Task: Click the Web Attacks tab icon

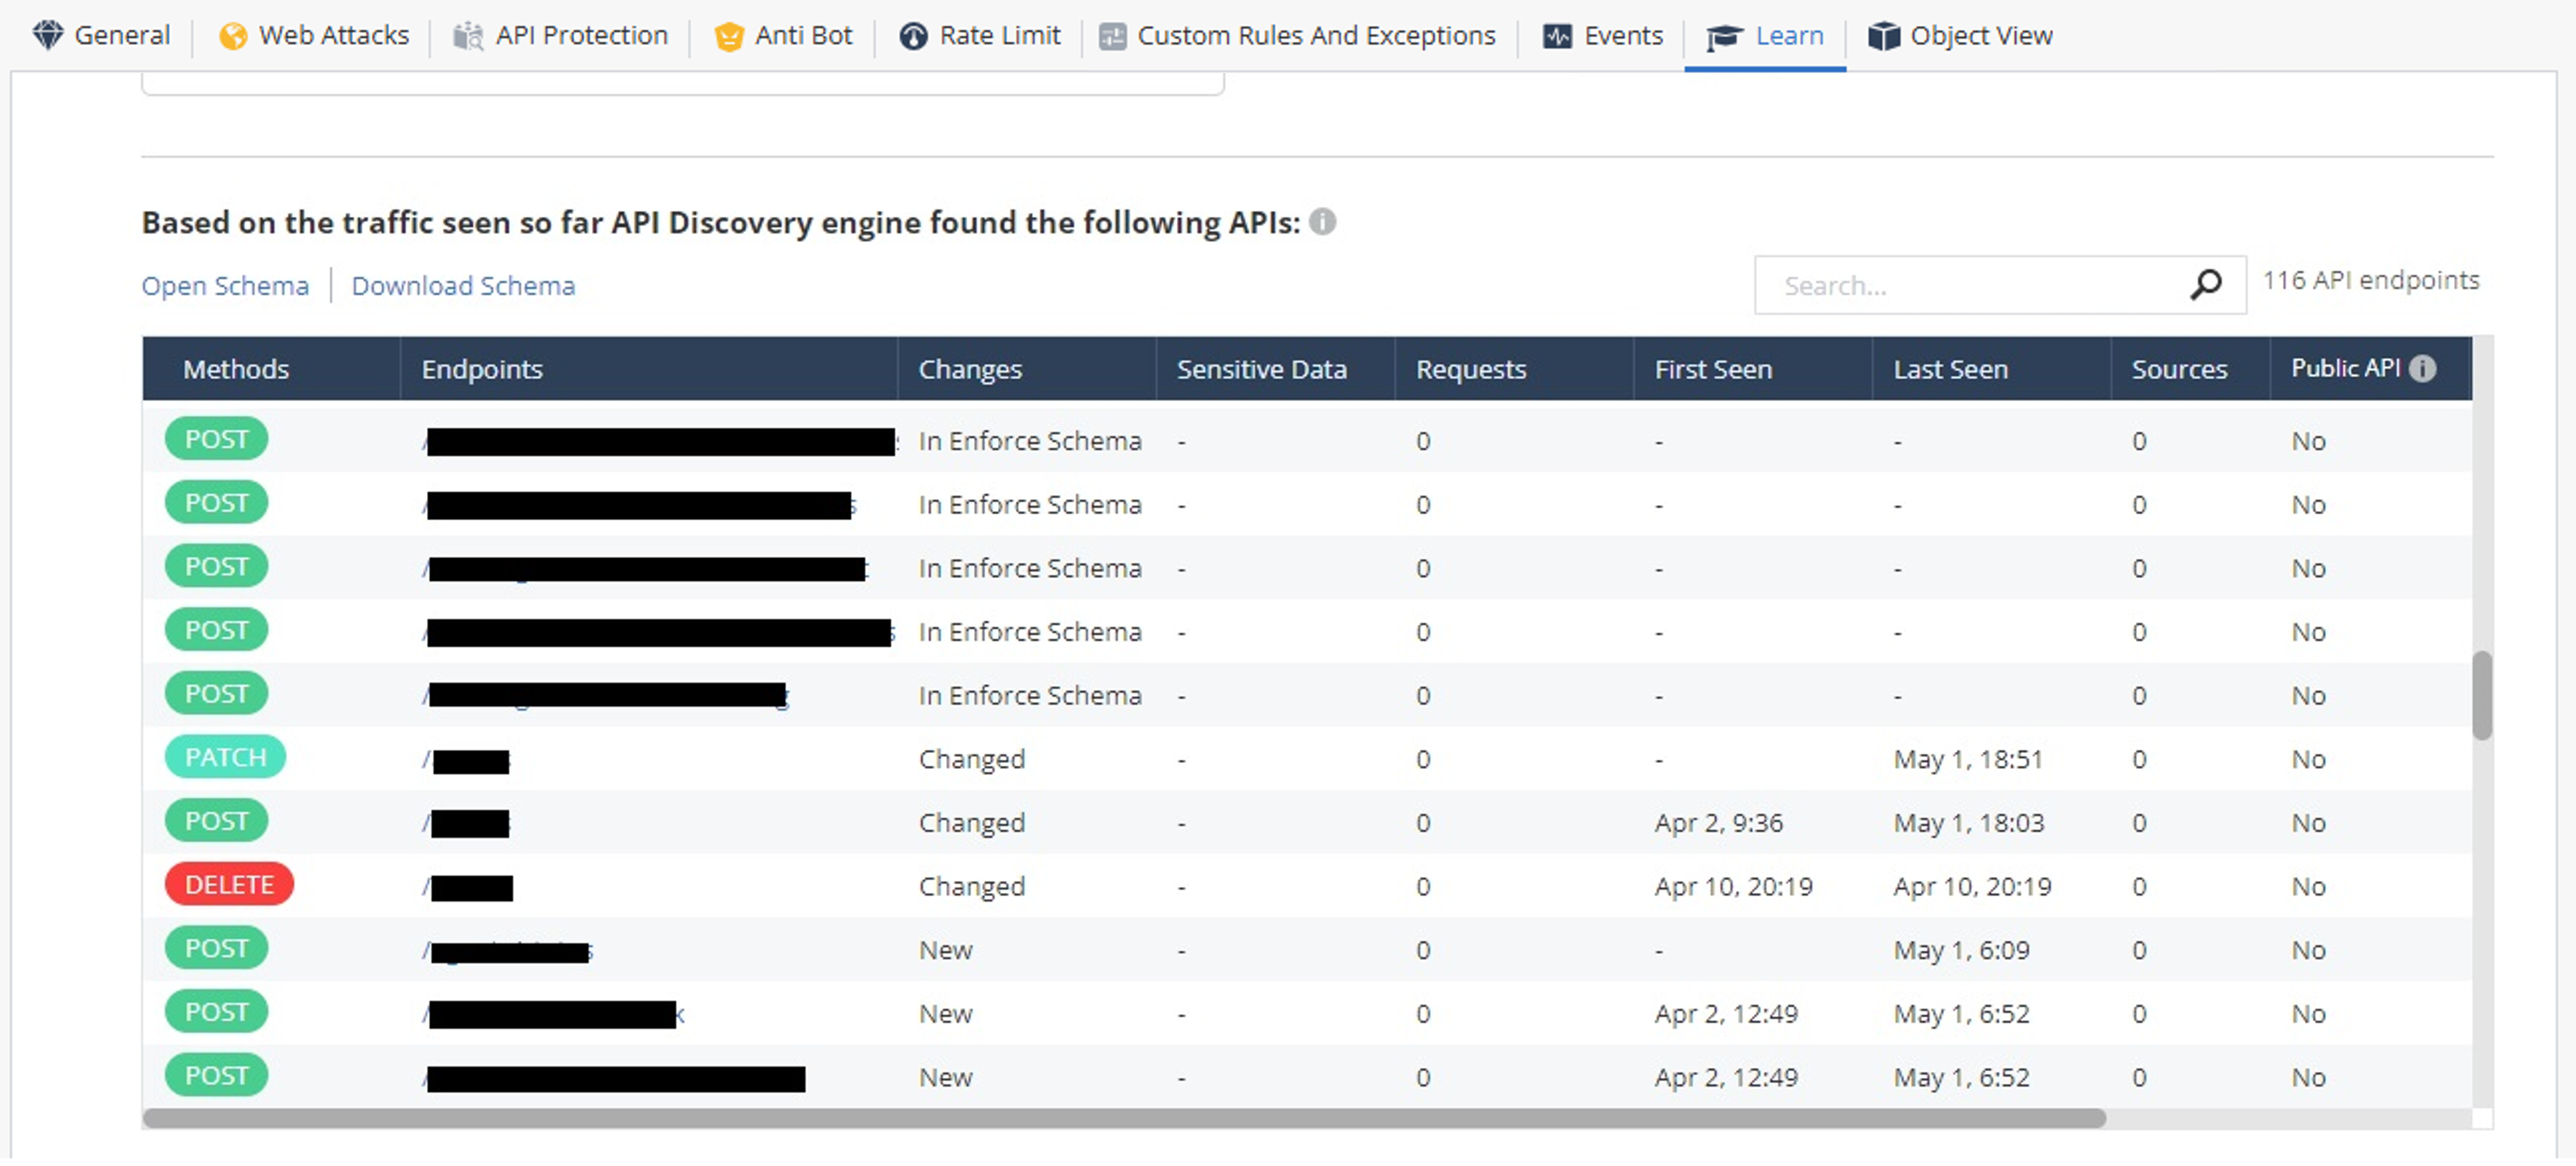Action: [233, 36]
